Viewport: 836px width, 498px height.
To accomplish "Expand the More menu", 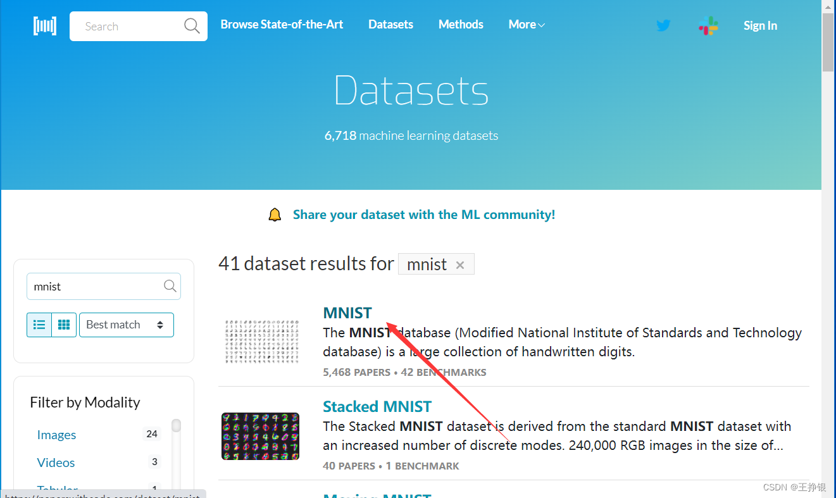I will pos(527,25).
